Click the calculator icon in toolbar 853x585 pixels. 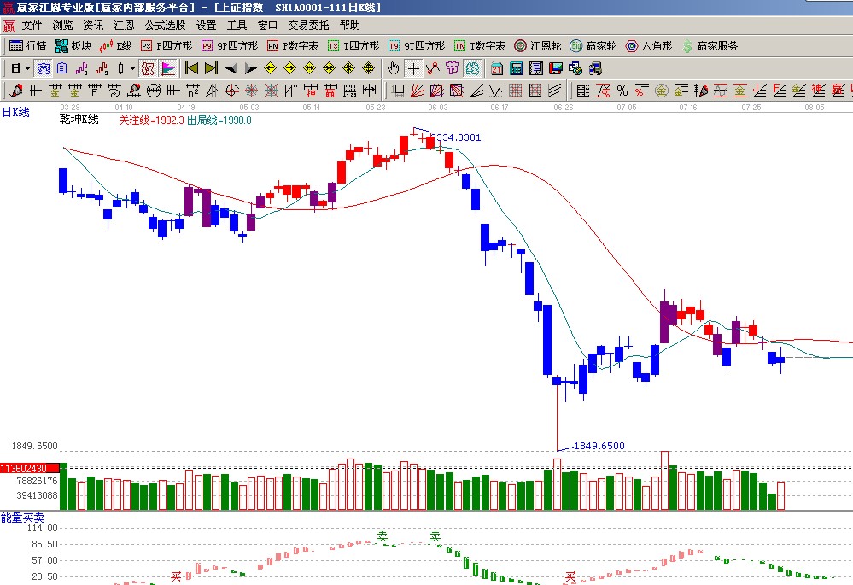point(516,68)
